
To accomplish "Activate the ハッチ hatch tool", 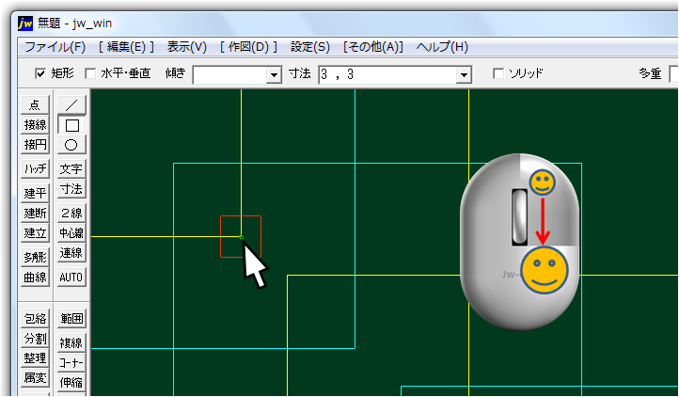I will (35, 168).
